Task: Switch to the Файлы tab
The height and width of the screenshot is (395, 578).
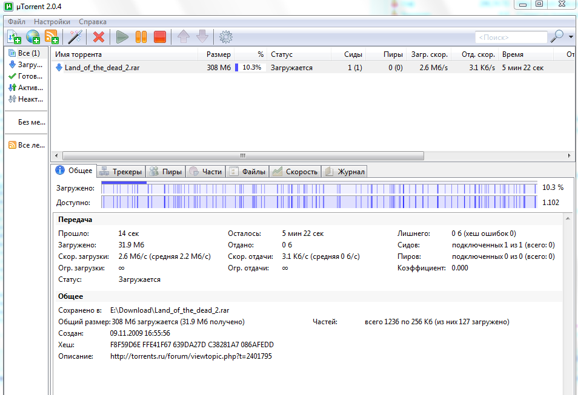Action: pos(247,172)
